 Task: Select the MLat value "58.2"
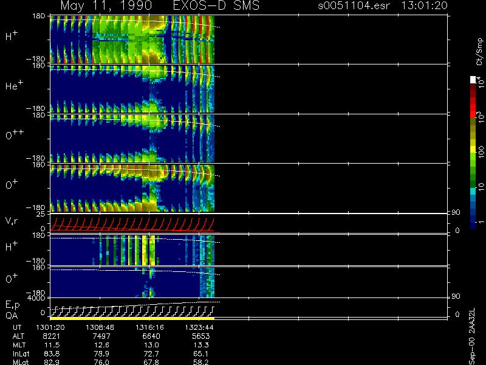point(201,362)
